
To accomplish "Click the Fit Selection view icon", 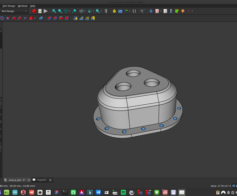I will click(x=60, y=11).
